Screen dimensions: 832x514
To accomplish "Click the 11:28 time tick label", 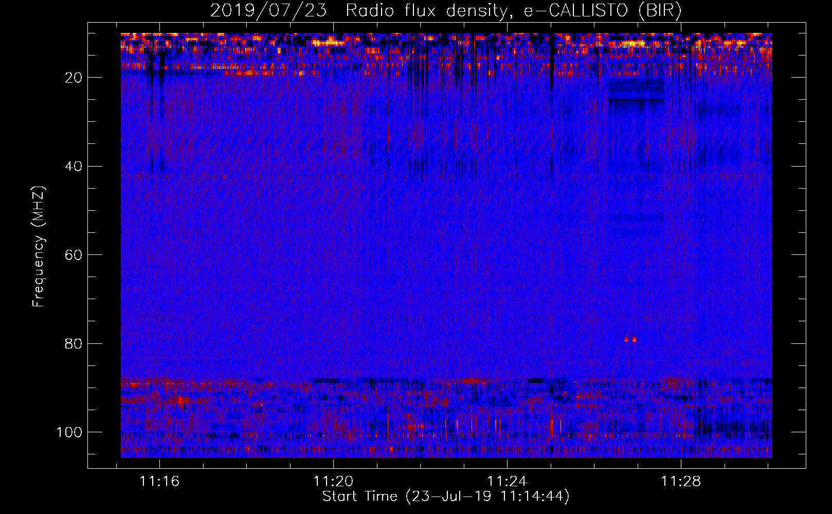I will tap(681, 482).
